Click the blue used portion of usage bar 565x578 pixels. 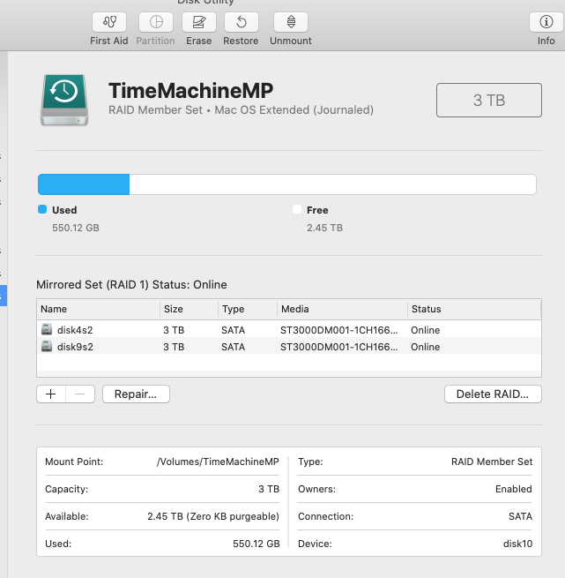coord(84,184)
